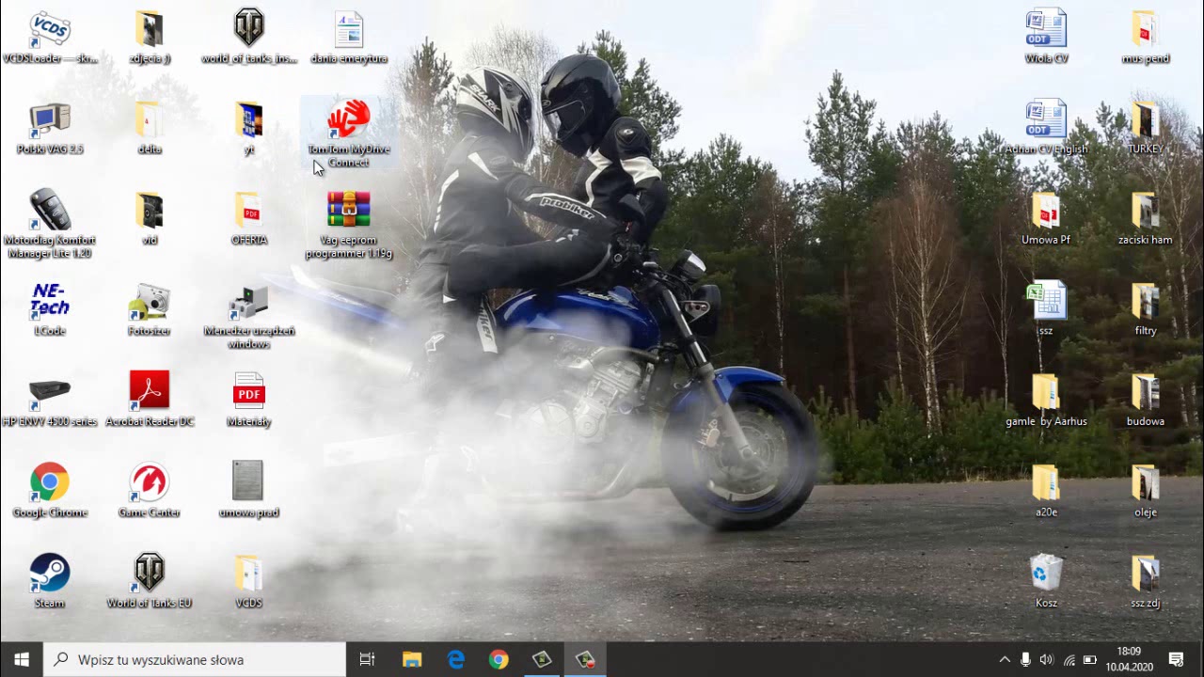Open Google Chrome from the taskbar

pyautogui.click(x=499, y=660)
